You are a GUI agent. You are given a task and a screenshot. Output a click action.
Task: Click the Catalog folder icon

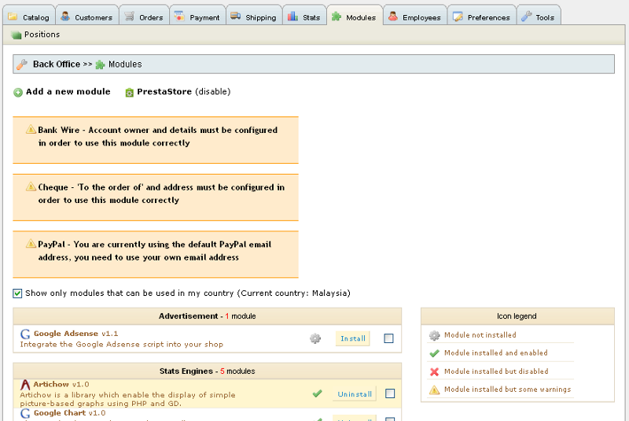click(x=13, y=17)
